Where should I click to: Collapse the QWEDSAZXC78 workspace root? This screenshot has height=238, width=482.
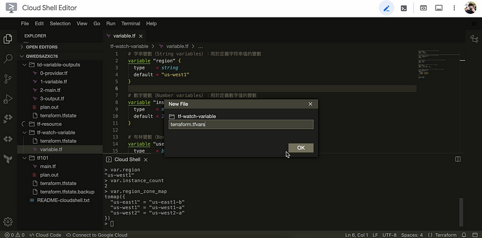click(60, 56)
